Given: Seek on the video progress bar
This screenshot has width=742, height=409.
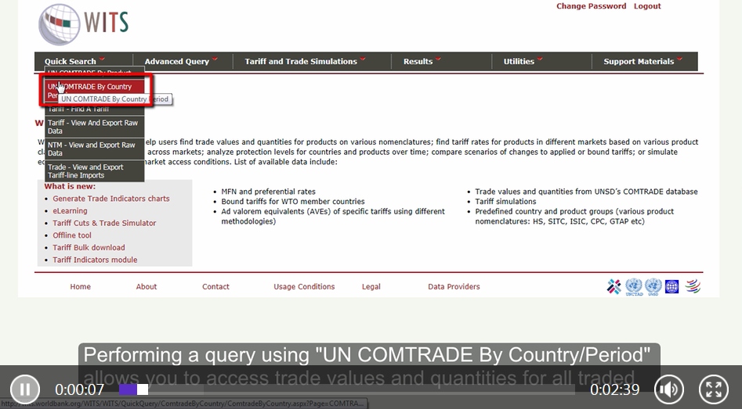Looking at the screenshot, I should click(x=353, y=389).
